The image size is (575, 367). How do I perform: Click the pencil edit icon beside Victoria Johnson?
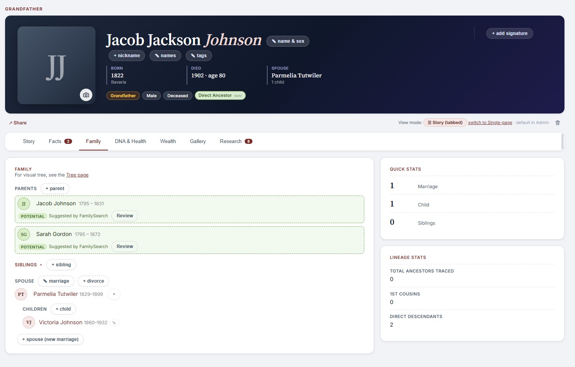(114, 323)
